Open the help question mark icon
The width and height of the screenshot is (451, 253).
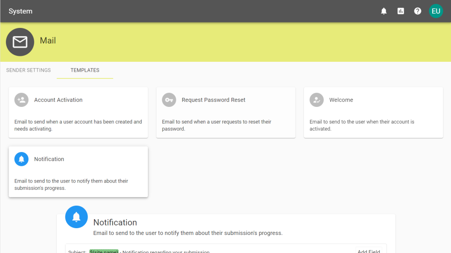click(418, 11)
